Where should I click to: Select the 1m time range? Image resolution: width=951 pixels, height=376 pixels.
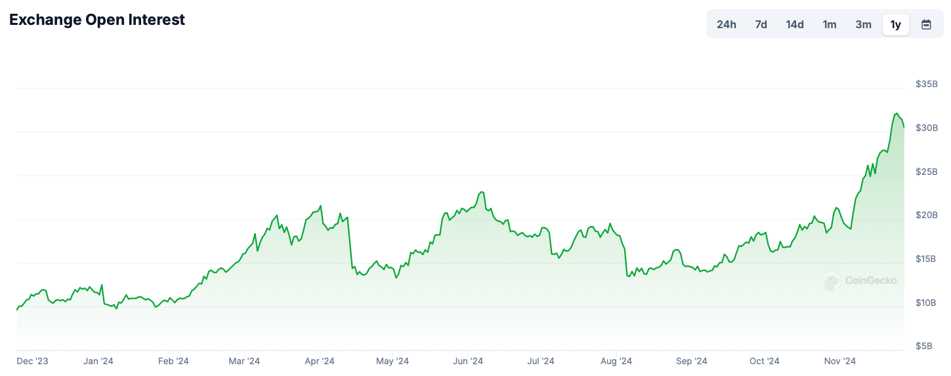[830, 25]
